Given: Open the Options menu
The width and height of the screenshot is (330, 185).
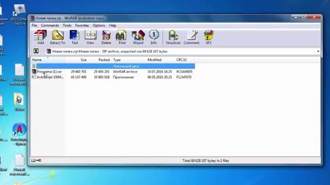Looking at the screenshot, I should [98, 25].
